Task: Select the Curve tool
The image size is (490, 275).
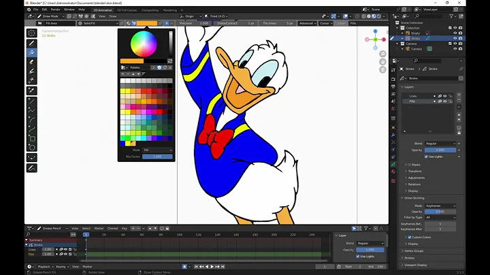Action: click(x=31, y=129)
